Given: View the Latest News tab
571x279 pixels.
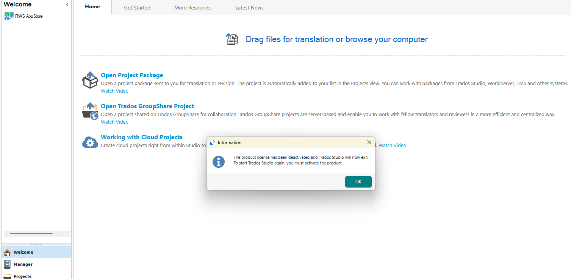Looking at the screenshot, I should point(249,7).
